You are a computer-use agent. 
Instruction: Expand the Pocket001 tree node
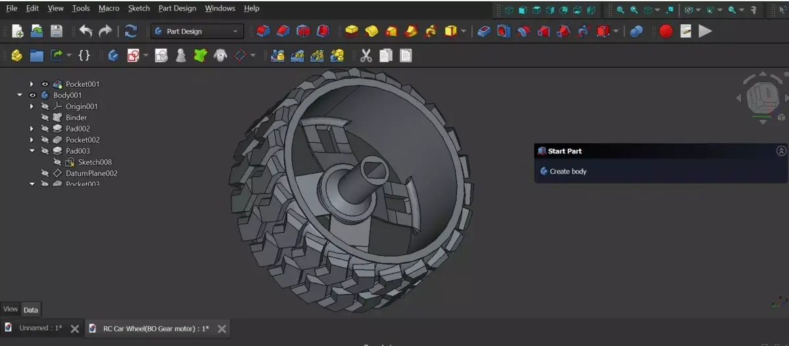[x=31, y=84]
